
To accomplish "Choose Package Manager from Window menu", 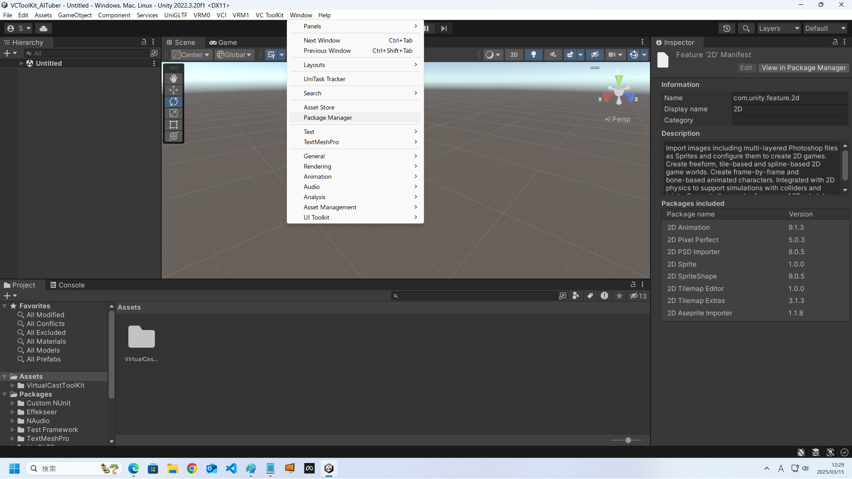I will [355, 118].
